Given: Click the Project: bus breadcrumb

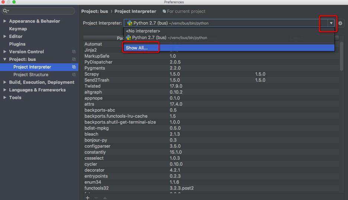Looking at the screenshot, I should [94, 11].
